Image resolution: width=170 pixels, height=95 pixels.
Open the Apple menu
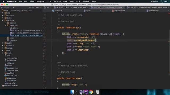pos(3,1)
